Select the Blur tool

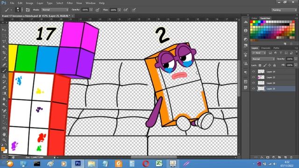point(4,99)
